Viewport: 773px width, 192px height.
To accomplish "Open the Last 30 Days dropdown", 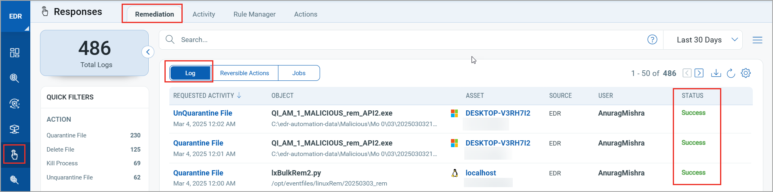I will coord(703,40).
